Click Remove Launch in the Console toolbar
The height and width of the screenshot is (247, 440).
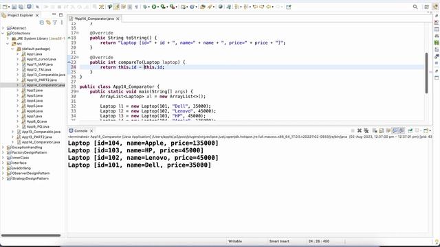[360, 131]
